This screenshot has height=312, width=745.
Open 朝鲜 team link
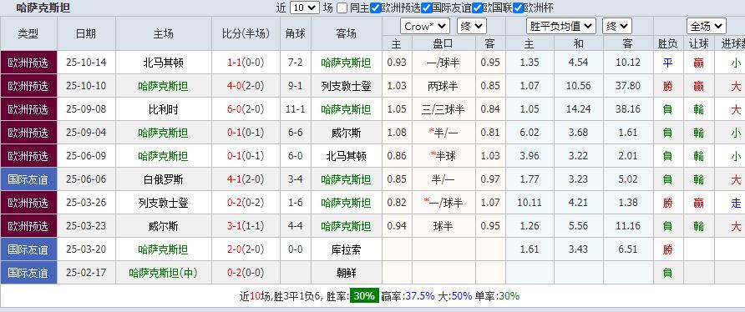click(x=346, y=273)
